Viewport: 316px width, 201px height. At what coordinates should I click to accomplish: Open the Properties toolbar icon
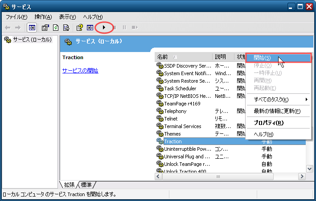pos(45,28)
